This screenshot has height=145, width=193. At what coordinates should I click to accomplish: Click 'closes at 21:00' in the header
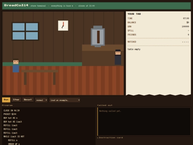[86, 6]
